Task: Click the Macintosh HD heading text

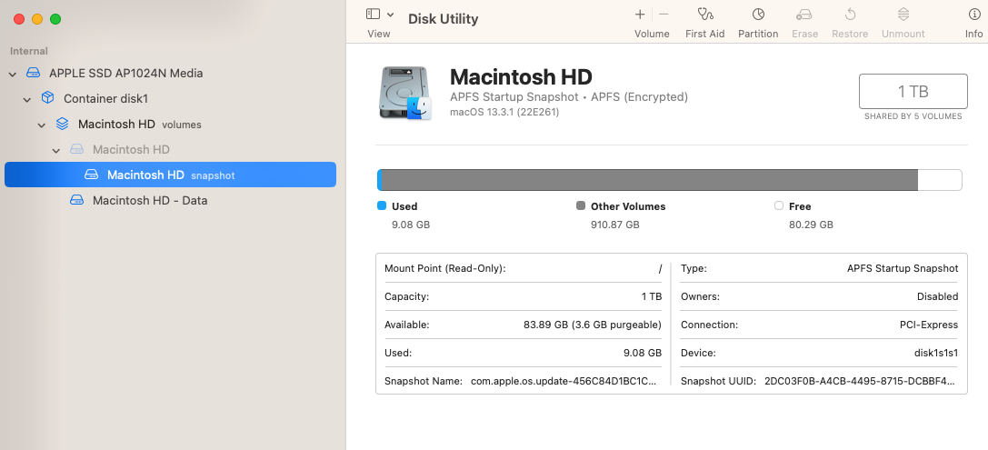Action: [x=521, y=77]
